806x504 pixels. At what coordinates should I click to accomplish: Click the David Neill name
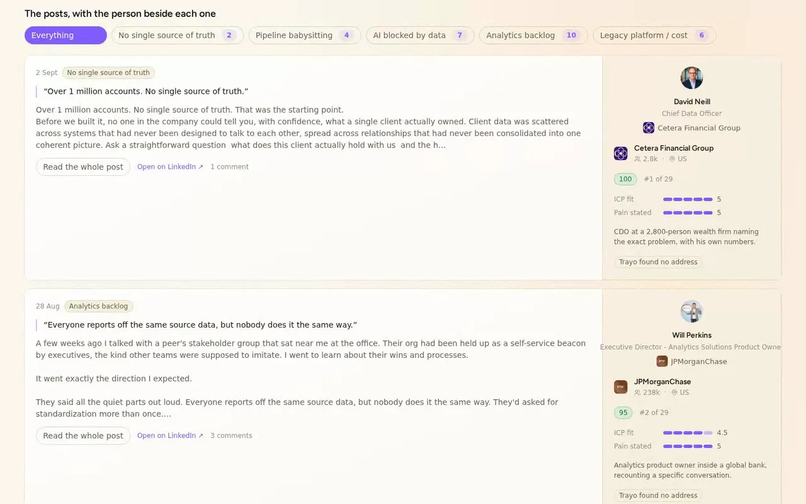point(691,101)
